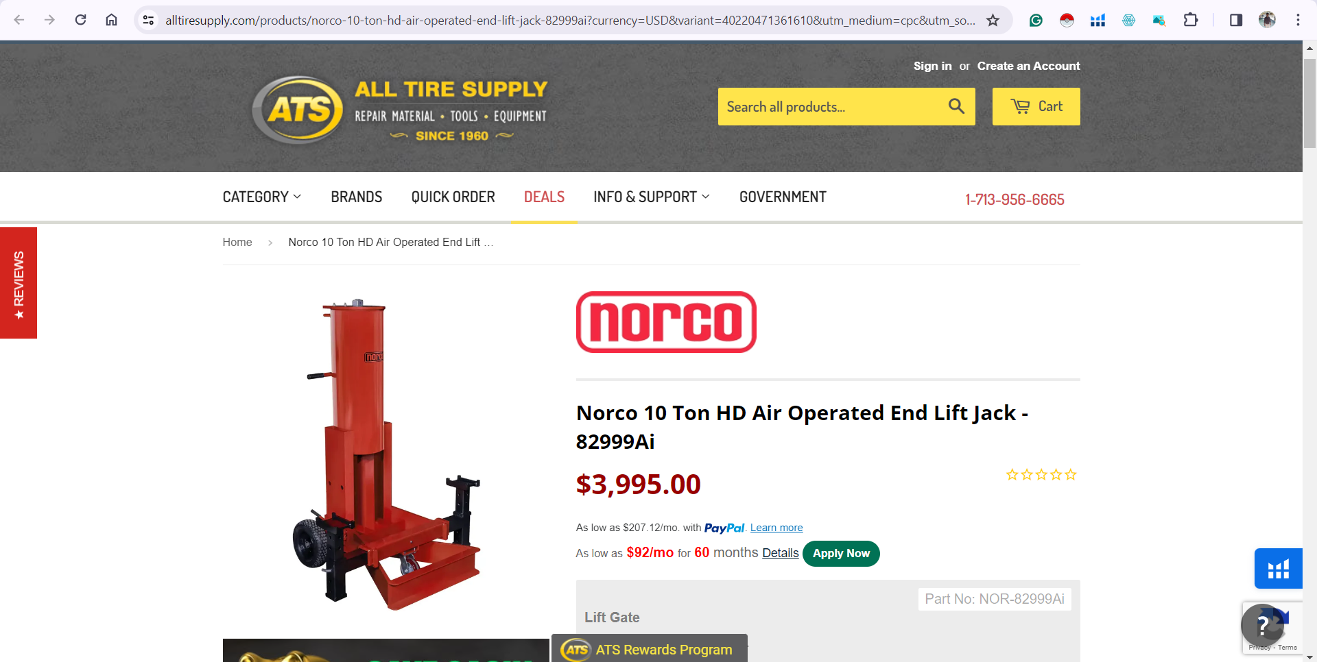Open the Deals menu item
Screen dimensions: 1317x662
pyautogui.click(x=544, y=197)
